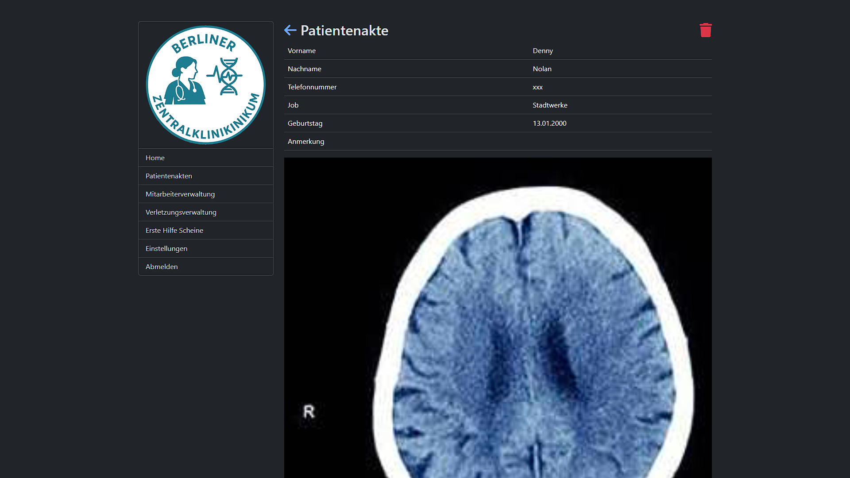This screenshot has width=850, height=478.
Task: Select Erste Hilfe Scheine
Action: pyautogui.click(x=206, y=230)
